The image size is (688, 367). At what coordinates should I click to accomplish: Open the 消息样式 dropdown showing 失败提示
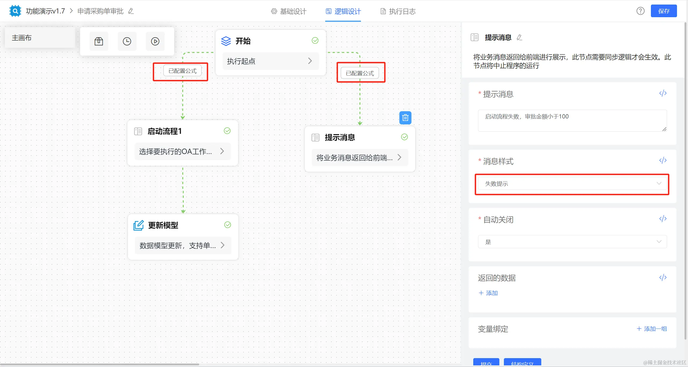[x=572, y=183]
